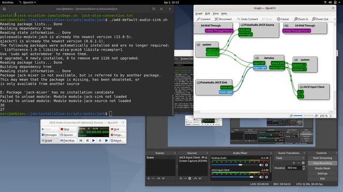Open Fade transition dropdown in OBS
343x192 pixels.
click(290, 158)
